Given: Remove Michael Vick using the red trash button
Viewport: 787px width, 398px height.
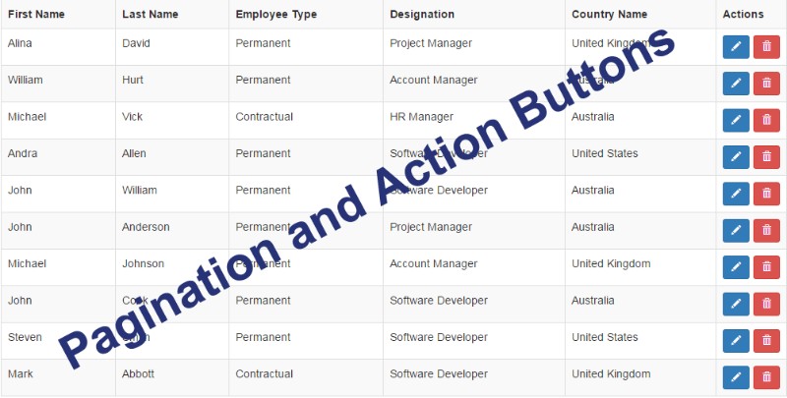Looking at the screenshot, I should (x=766, y=120).
